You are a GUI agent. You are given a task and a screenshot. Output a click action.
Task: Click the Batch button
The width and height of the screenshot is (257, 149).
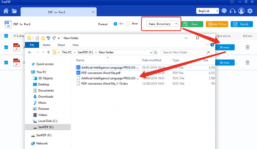tap(242, 24)
